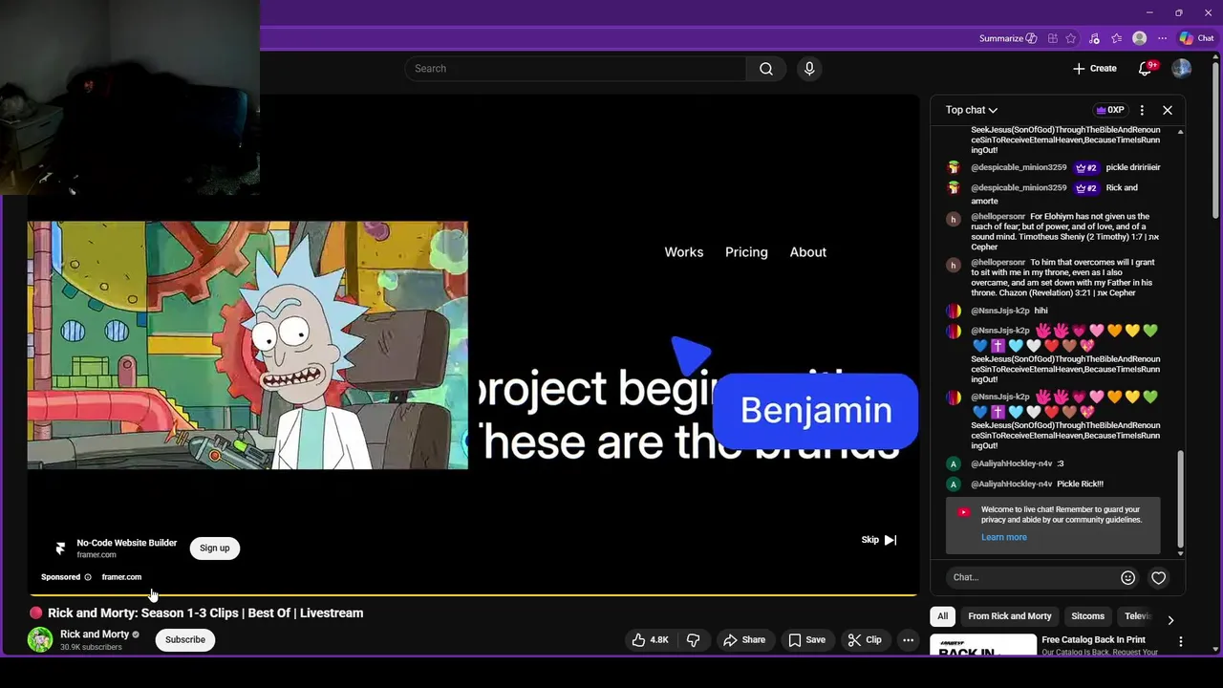
Task: Save the video to a playlist
Action: (806, 640)
